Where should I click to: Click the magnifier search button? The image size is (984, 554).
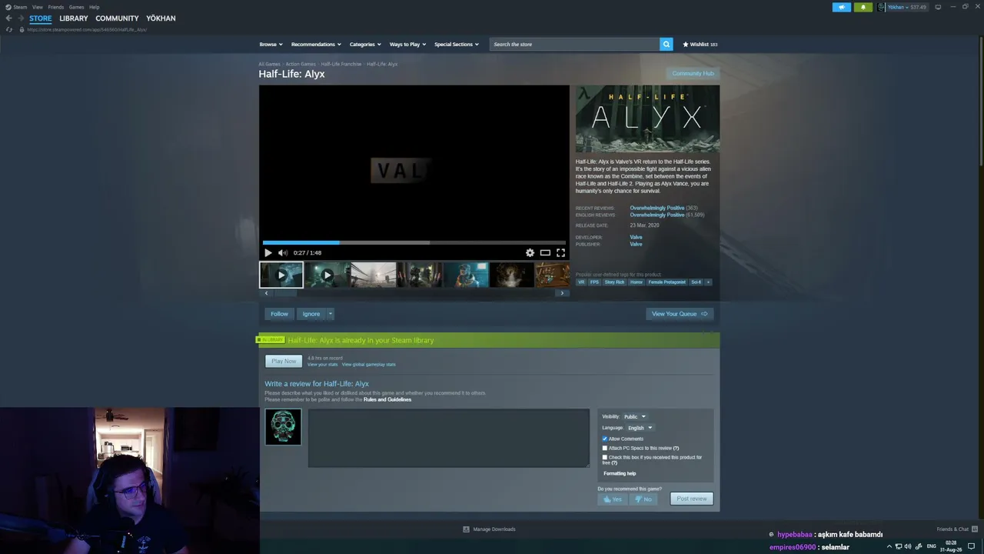[x=667, y=44]
